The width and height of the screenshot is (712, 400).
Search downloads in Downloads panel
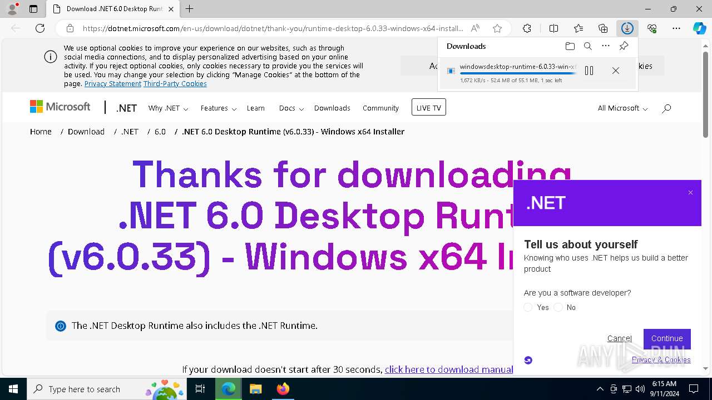coord(587,46)
